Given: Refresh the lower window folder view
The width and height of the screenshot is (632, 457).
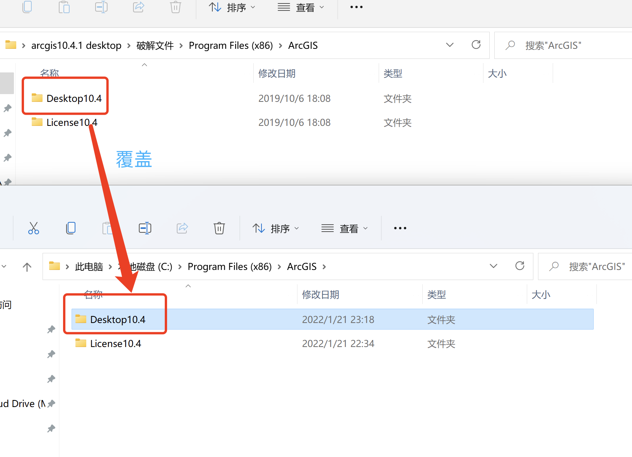Looking at the screenshot, I should pos(520,266).
